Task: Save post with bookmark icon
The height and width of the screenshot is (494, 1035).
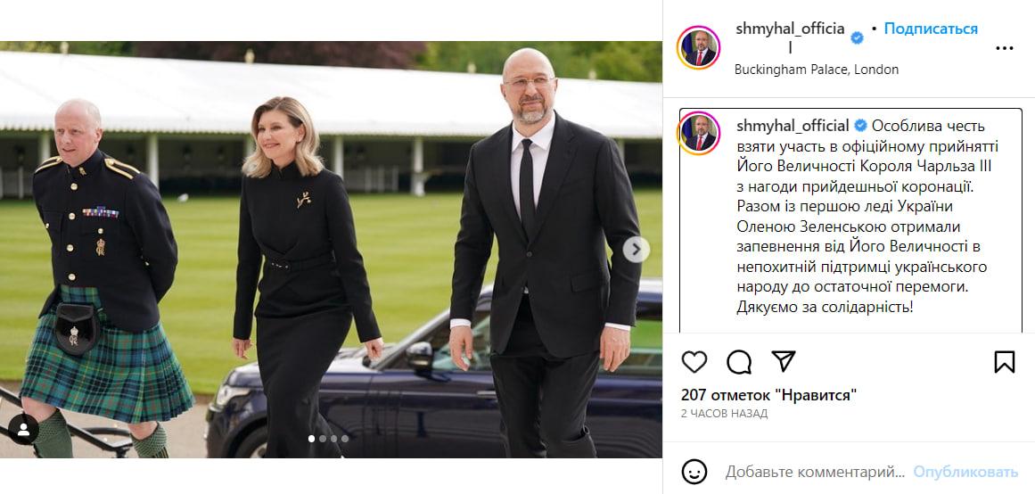Action: click(x=1004, y=362)
